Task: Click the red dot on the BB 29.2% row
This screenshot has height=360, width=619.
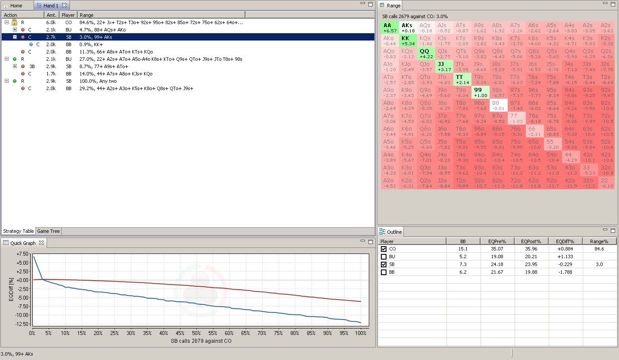Action: tap(23, 88)
